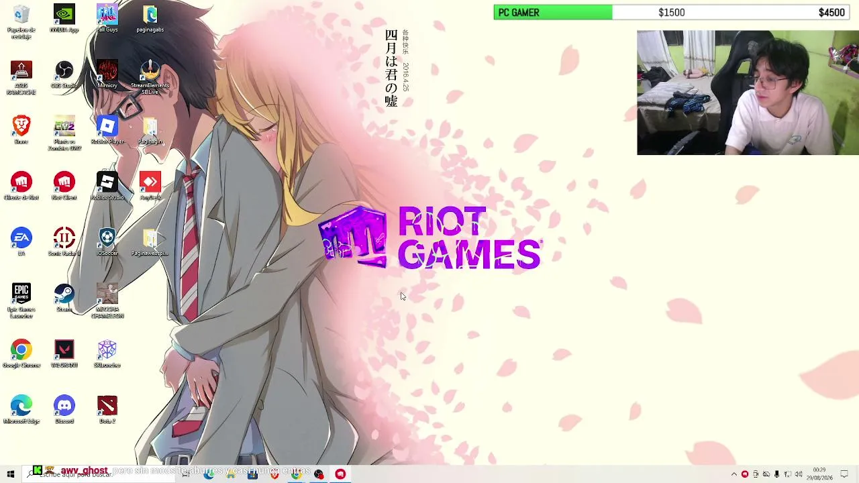Select the Riot Client desktop shortcut

(64, 186)
